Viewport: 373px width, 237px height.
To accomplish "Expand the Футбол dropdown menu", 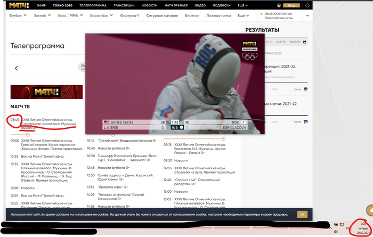I will 18,15.
